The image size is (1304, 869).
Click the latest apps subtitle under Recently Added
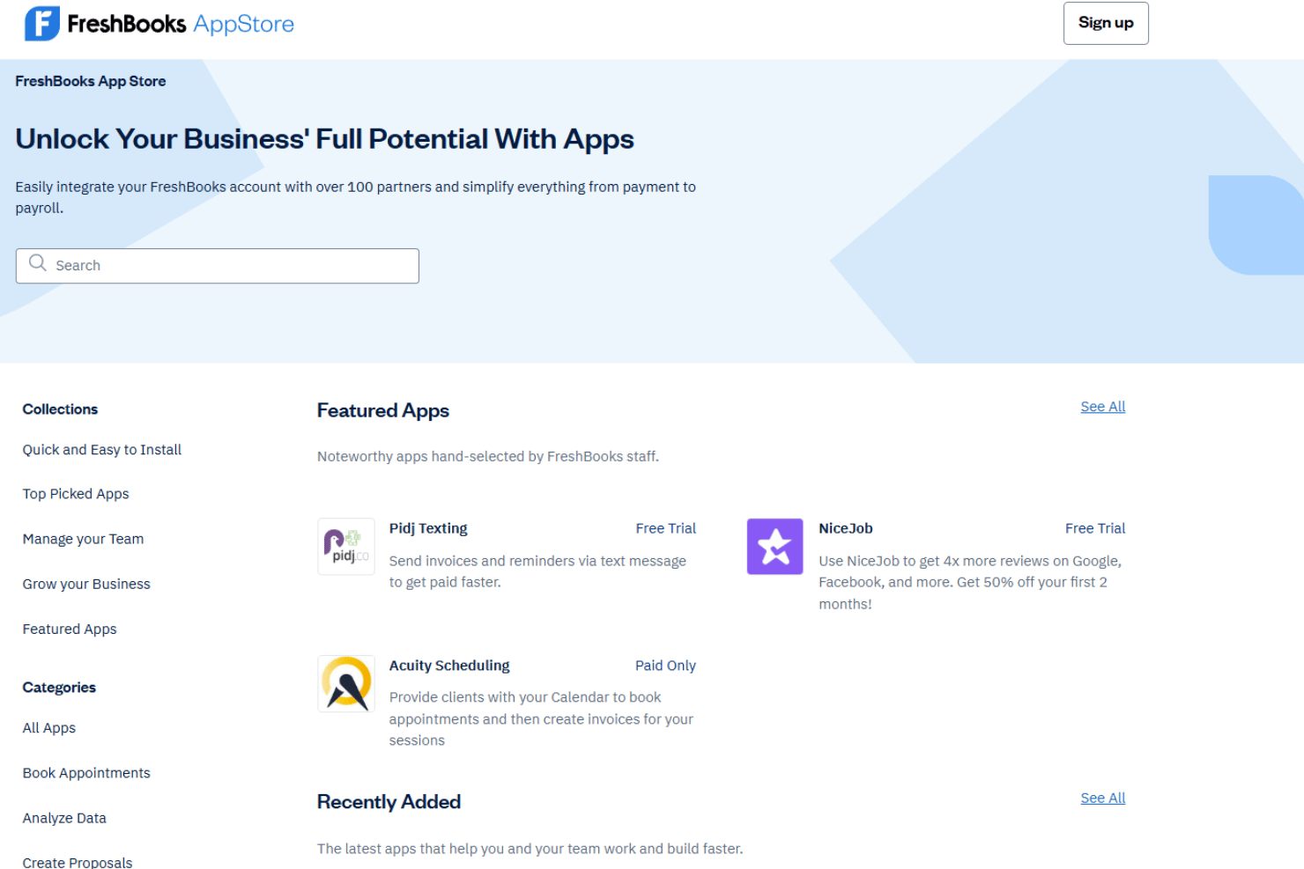pos(530,849)
